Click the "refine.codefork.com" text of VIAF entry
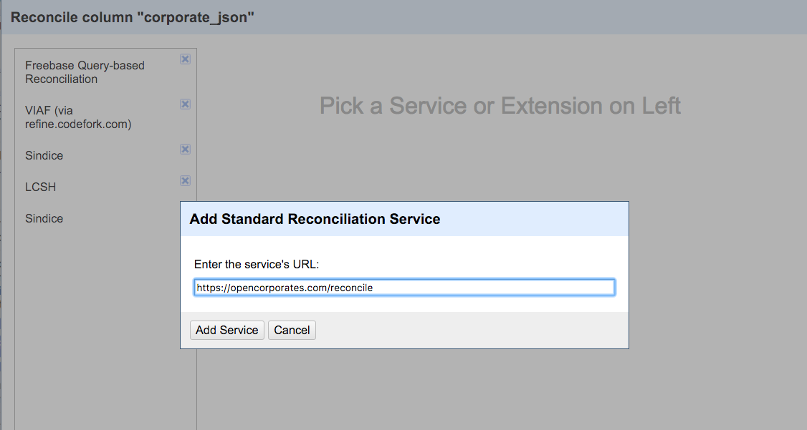 click(78, 124)
